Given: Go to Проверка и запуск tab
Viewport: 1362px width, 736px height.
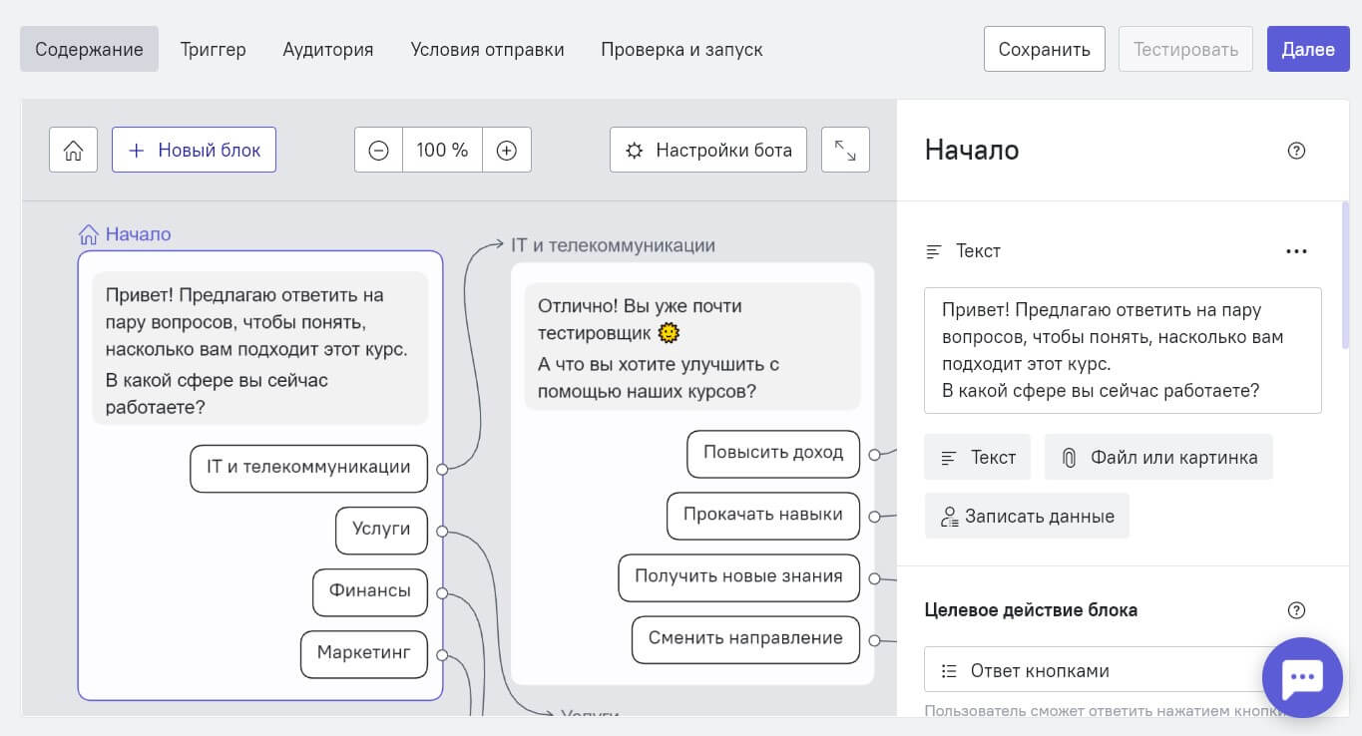Looking at the screenshot, I should click(681, 49).
